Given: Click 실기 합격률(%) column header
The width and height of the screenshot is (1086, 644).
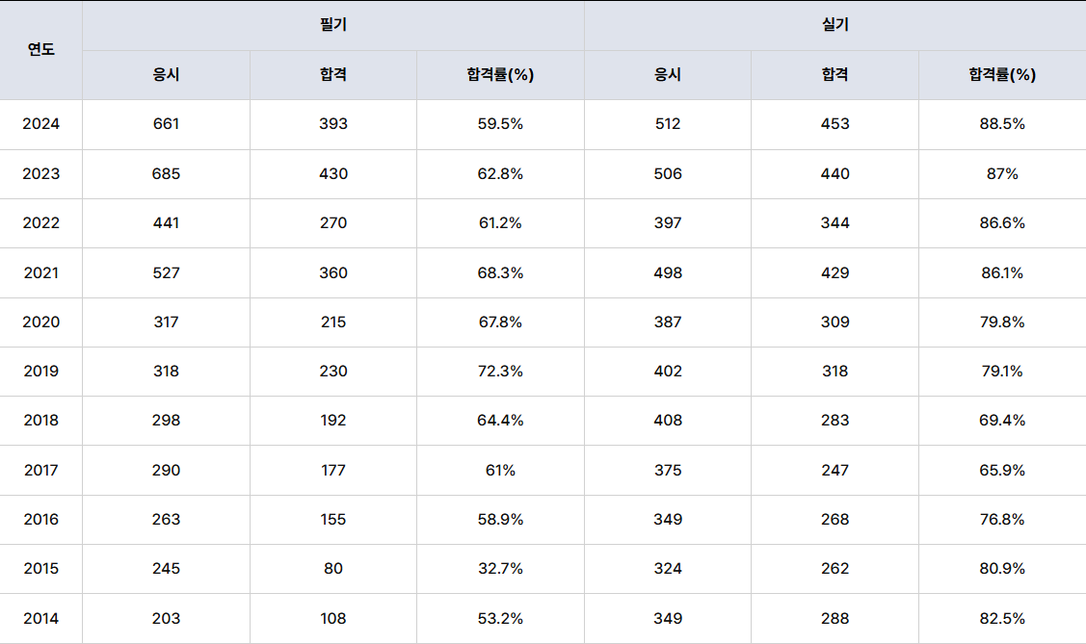Looking at the screenshot, I should (1002, 75).
